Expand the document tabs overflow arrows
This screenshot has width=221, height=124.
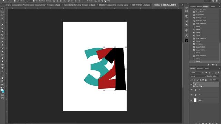click(182, 5)
